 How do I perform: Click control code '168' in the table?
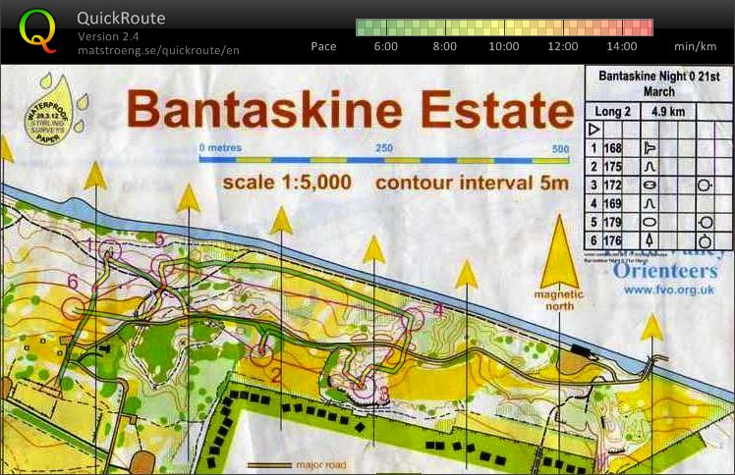tap(612, 148)
